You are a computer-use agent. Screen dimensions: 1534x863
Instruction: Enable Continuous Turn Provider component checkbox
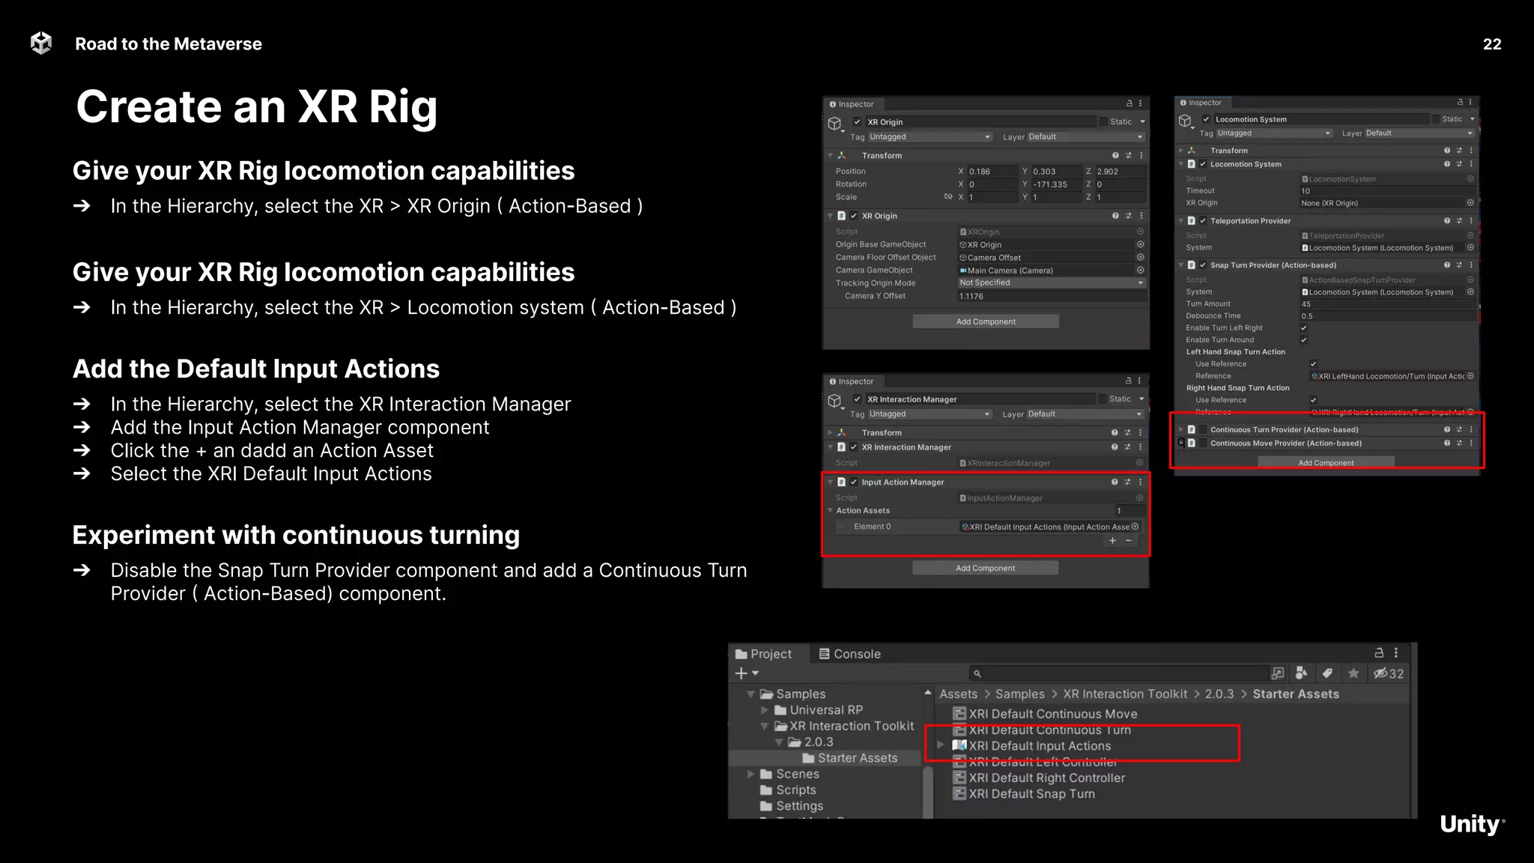point(1203,430)
